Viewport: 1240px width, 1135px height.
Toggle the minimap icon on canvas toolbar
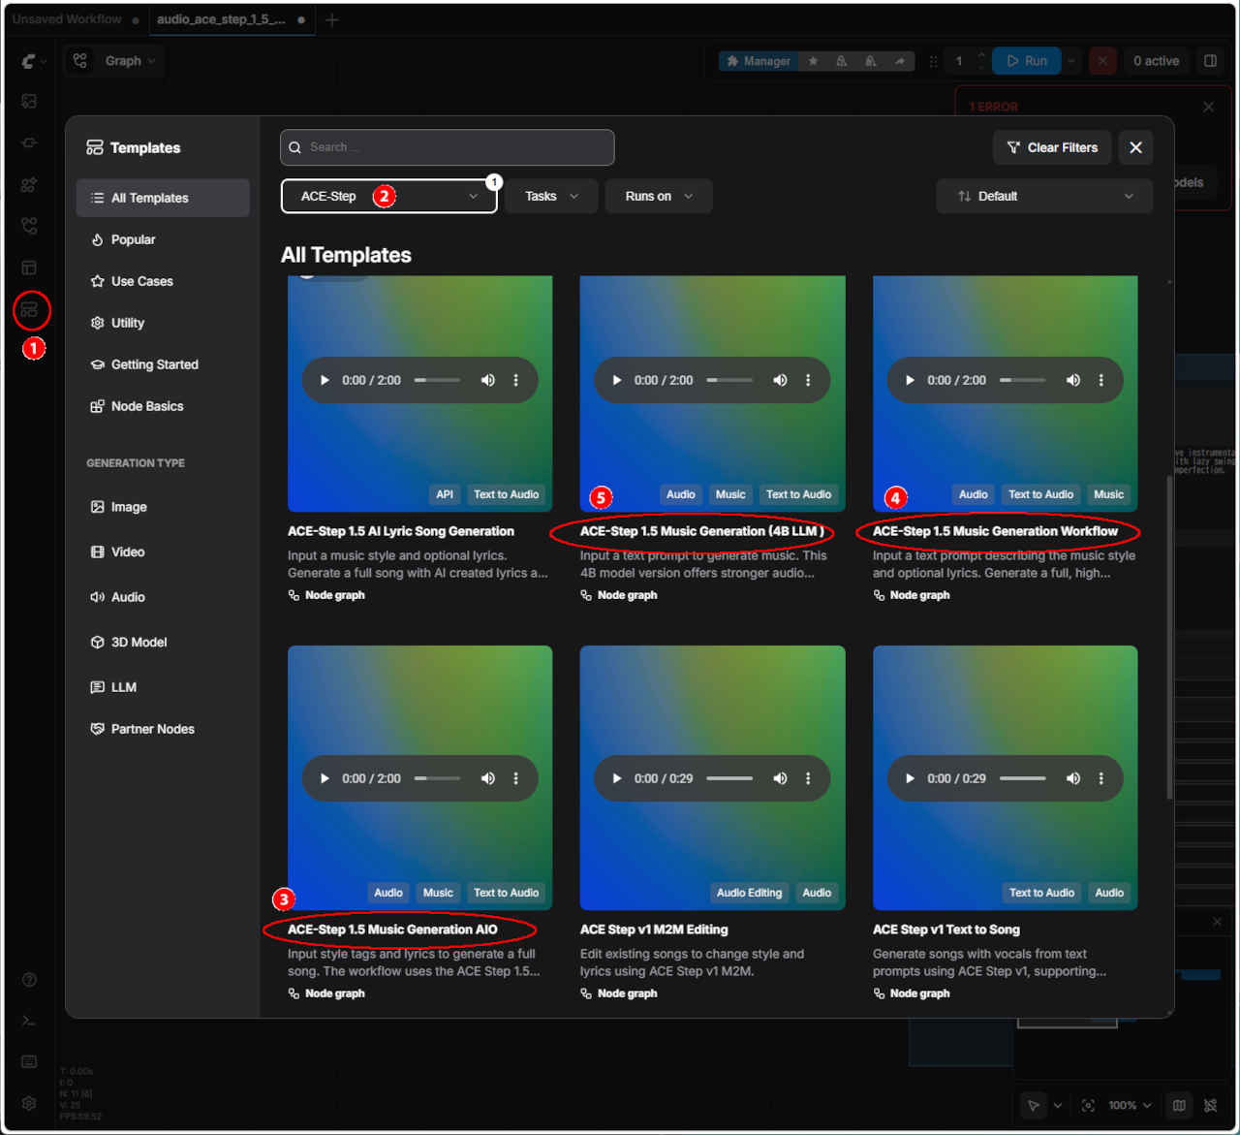pos(1179,1105)
